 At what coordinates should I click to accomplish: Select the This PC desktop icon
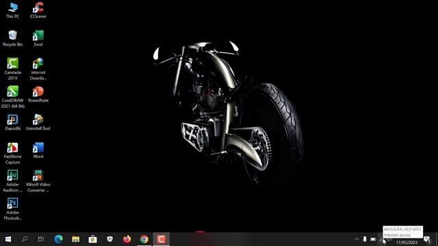tap(12, 10)
